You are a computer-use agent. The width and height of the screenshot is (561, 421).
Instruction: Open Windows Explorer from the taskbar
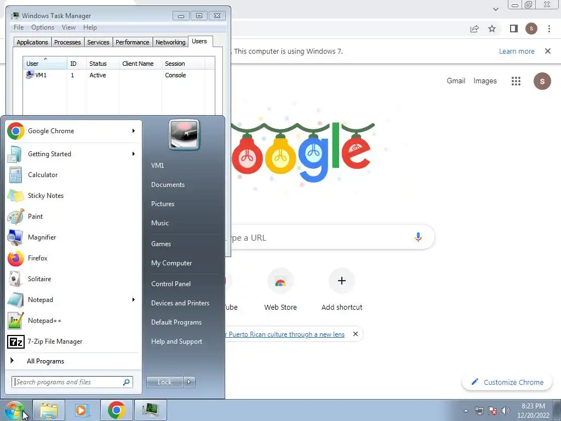tap(49, 410)
